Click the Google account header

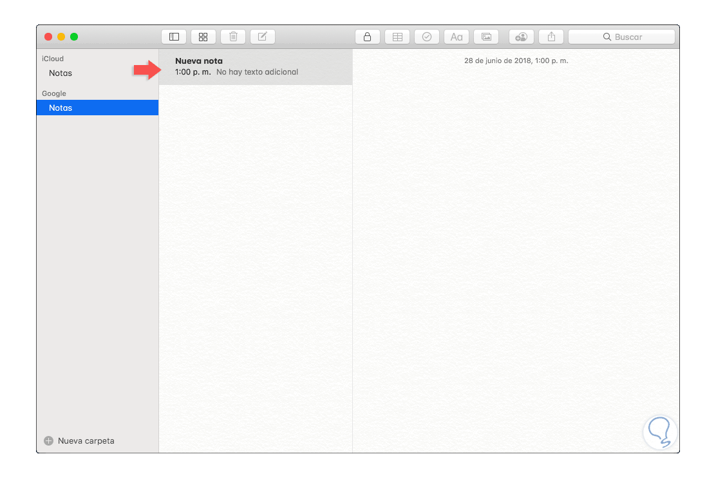54,93
